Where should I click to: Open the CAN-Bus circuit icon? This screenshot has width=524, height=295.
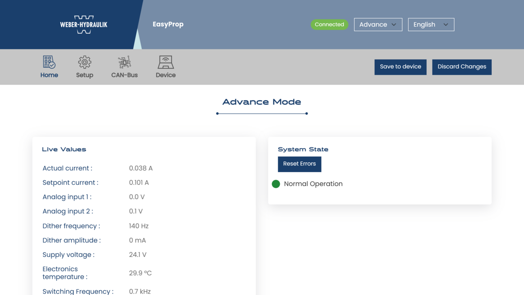124,62
